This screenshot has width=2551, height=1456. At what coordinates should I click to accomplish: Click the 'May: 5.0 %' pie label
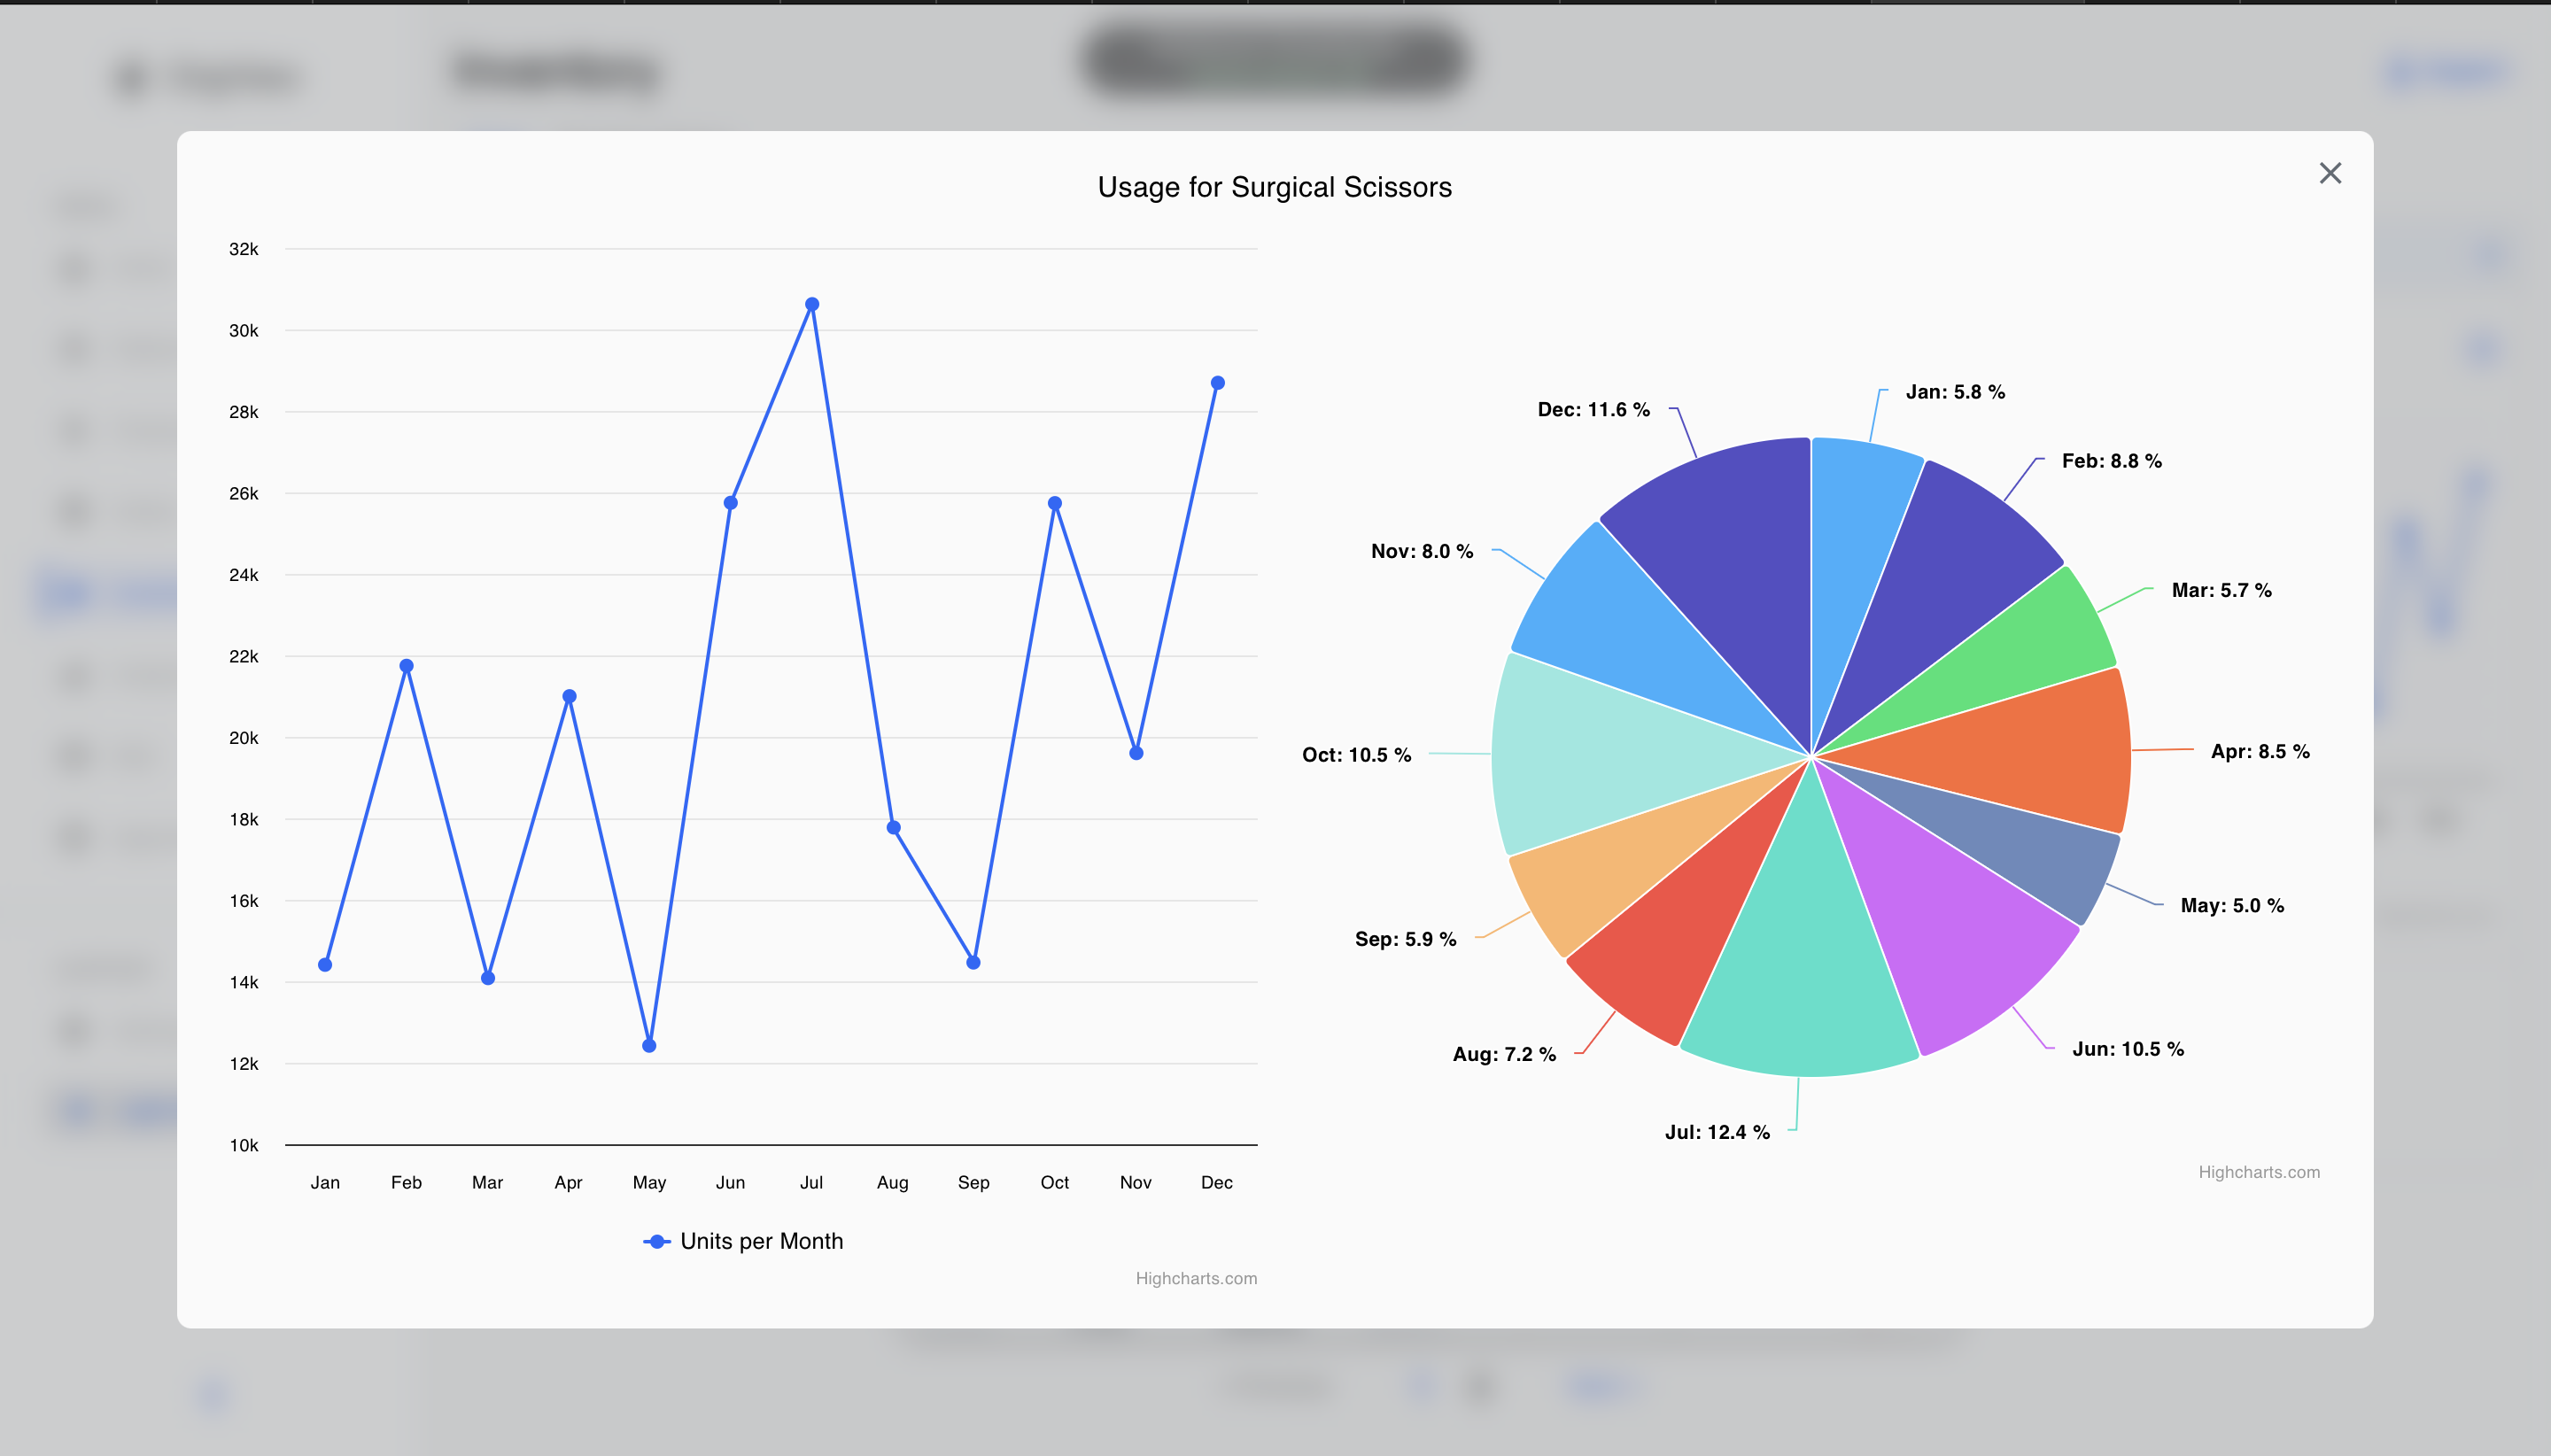click(x=2231, y=905)
